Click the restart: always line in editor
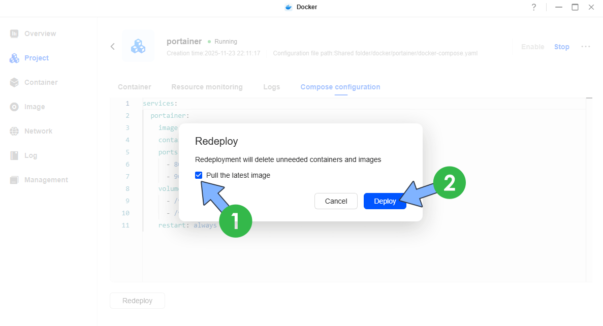The width and height of the screenshot is (603, 326). click(x=187, y=225)
